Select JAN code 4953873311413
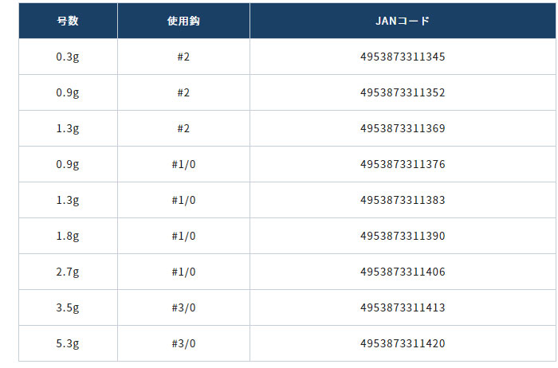Image resolution: width=558 pixels, height=368 pixels. tap(403, 307)
